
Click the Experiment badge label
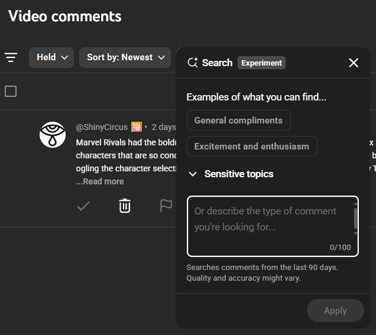pos(261,63)
